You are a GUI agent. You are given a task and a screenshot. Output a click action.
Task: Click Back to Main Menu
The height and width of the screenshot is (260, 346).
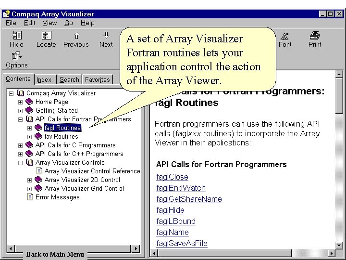click(55, 255)
